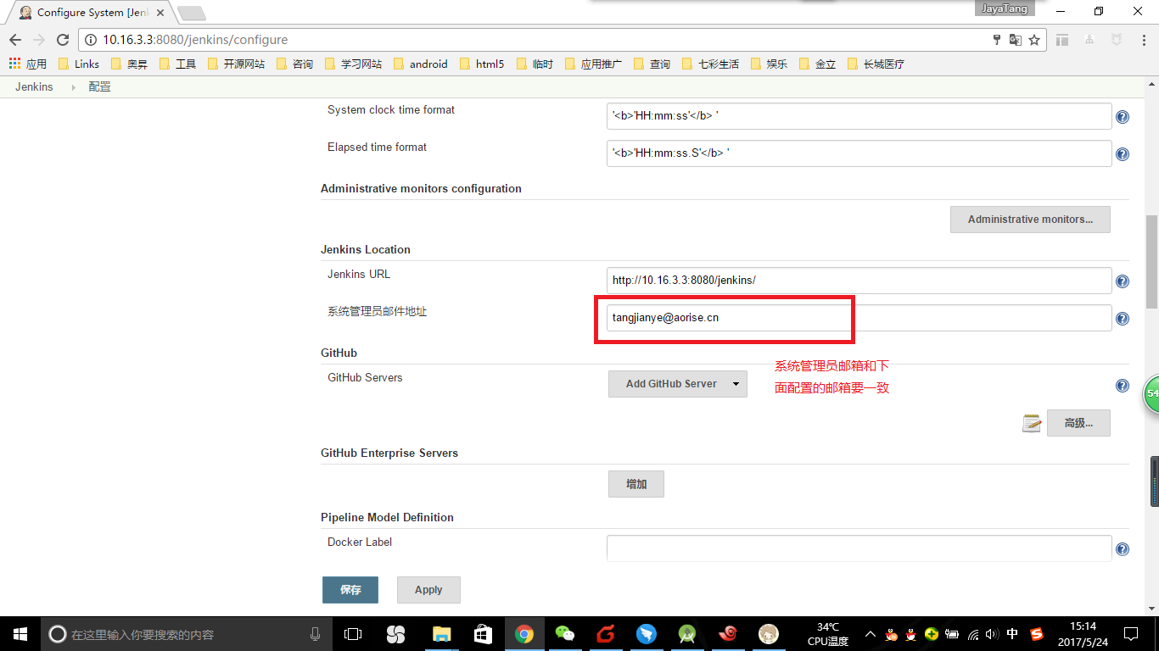Open the 长城医疗 bookmarks folder

(x=876, y=64)
